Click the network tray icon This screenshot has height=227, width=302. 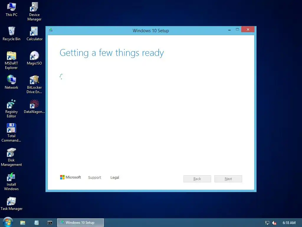point(267,223)
